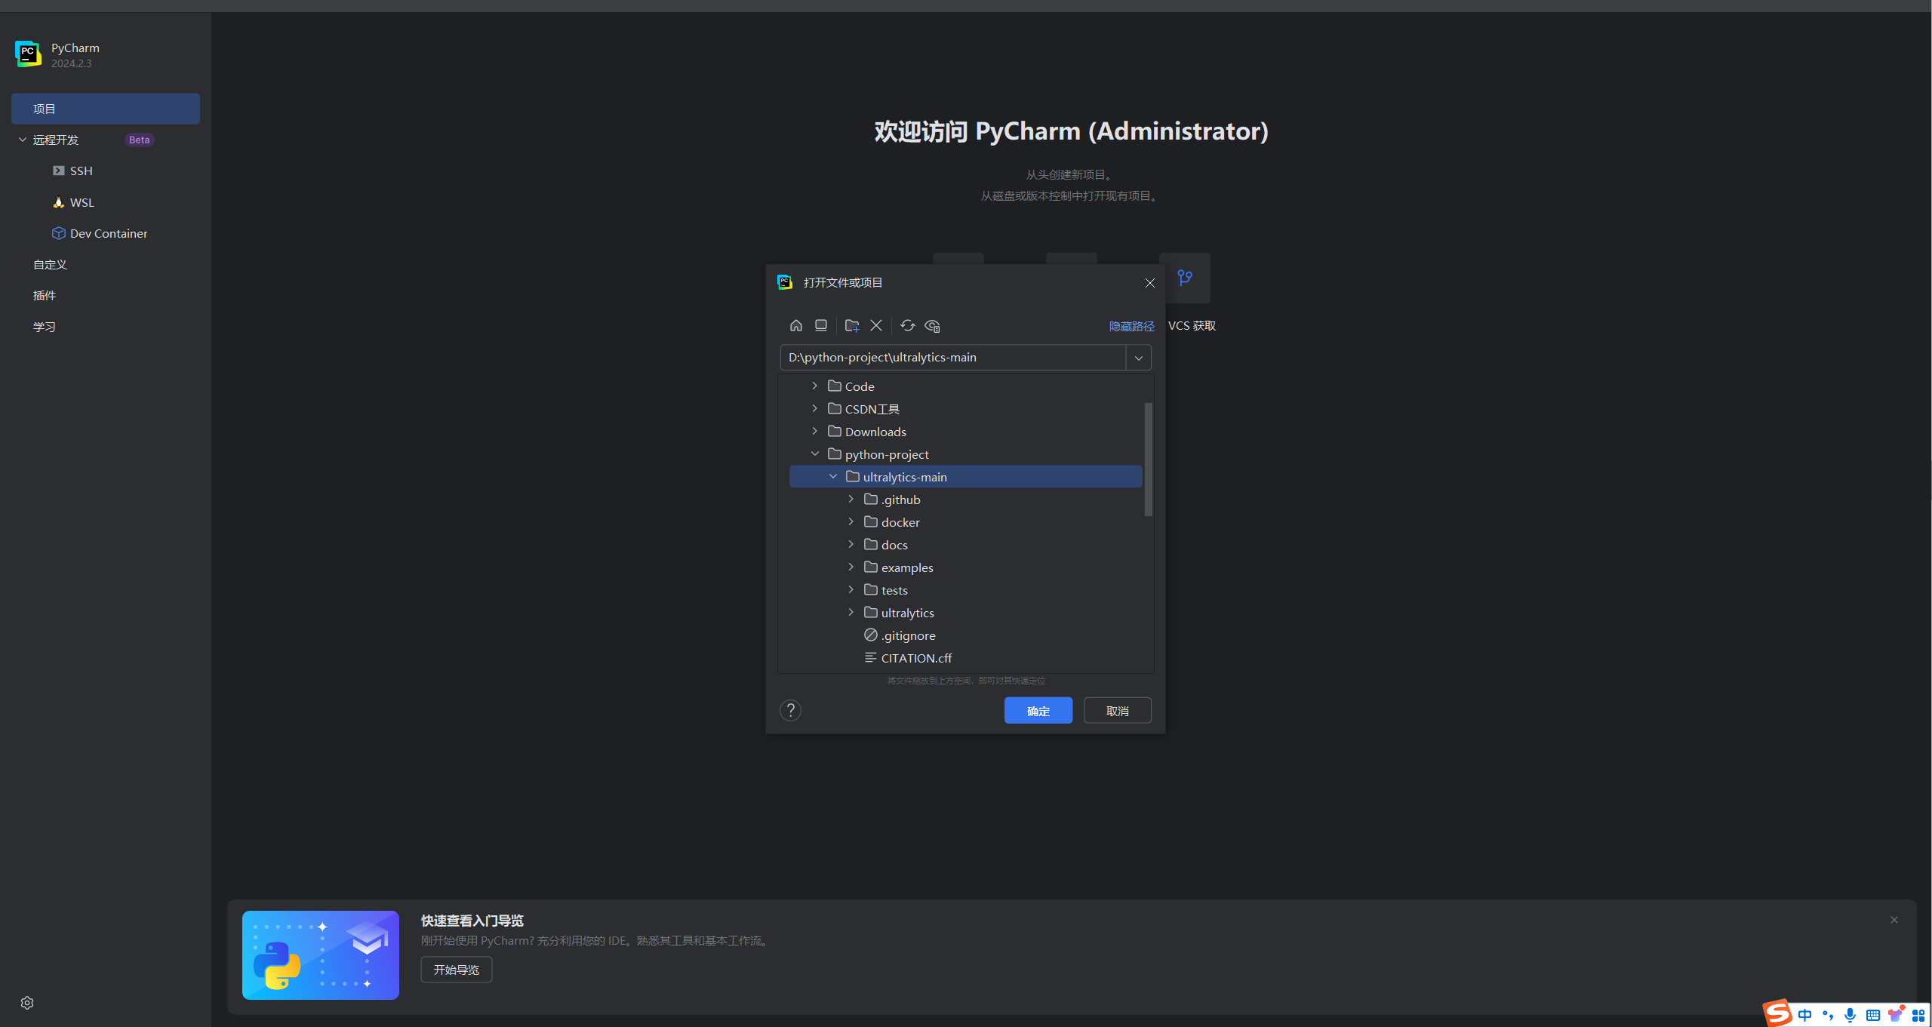Click the VCS branch icon
The height and width of the screenshot is (1027, 1932).
[x=1184, y=278]
